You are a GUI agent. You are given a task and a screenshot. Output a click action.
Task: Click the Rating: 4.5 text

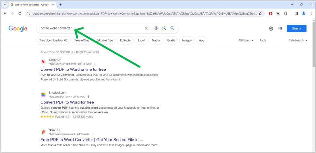click(x=62, y=117)
